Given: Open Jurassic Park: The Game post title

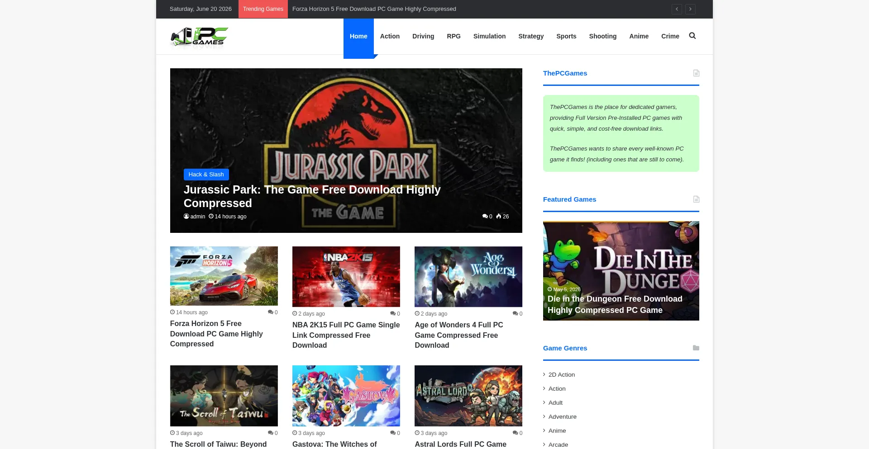Looking at the screenshot, I should click(x=312, y=196).
